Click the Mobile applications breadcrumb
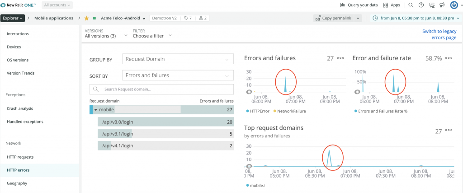The height and width of the screenshot is (193, 463). pyautogui.click(x=54, y=18)
